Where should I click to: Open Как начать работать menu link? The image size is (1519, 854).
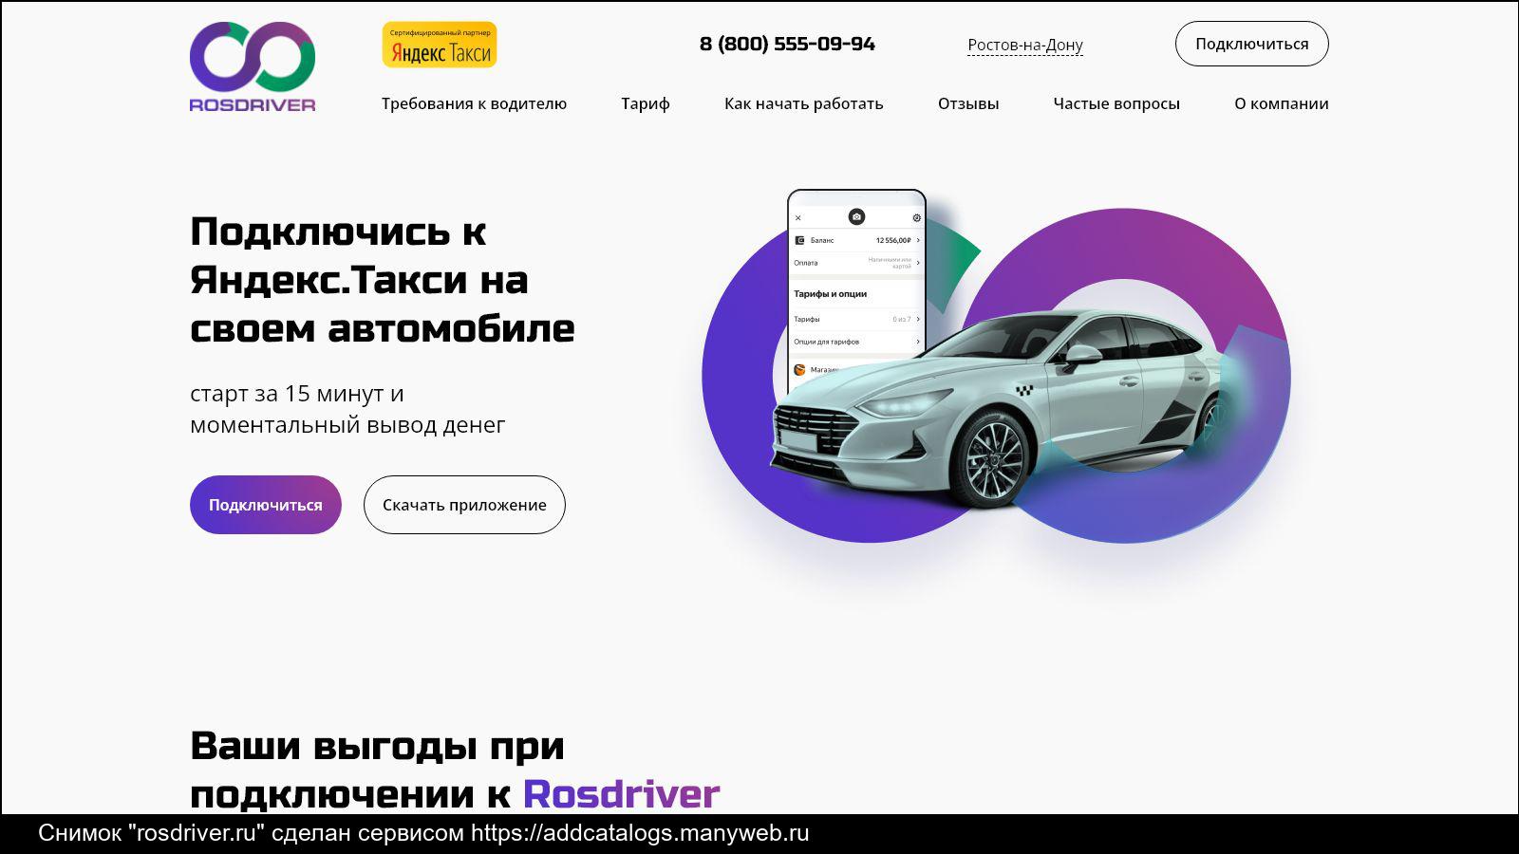pos(803,103)
